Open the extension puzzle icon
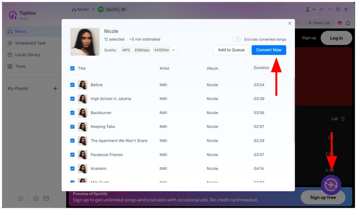Screen dimensions: 357x210 348,23
